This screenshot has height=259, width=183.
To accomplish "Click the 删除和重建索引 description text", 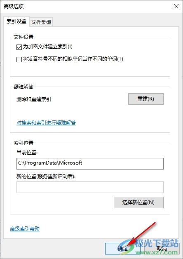I will [34, 99].
